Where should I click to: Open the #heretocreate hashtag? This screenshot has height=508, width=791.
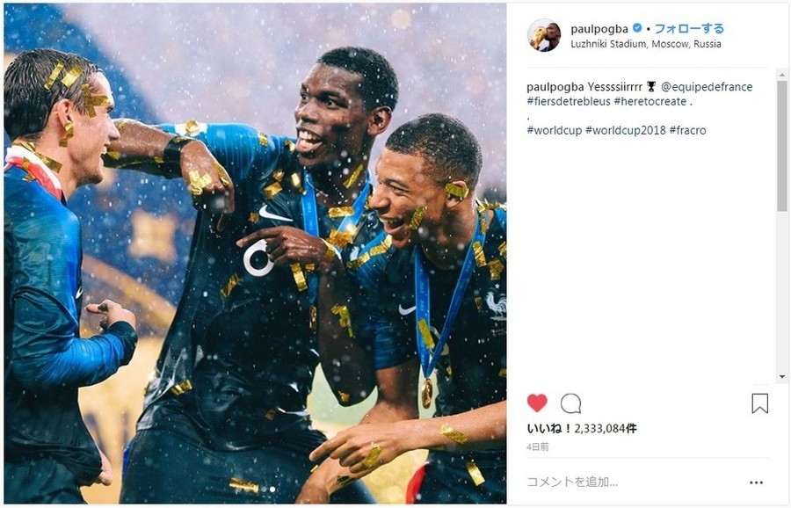coord(650,101)
